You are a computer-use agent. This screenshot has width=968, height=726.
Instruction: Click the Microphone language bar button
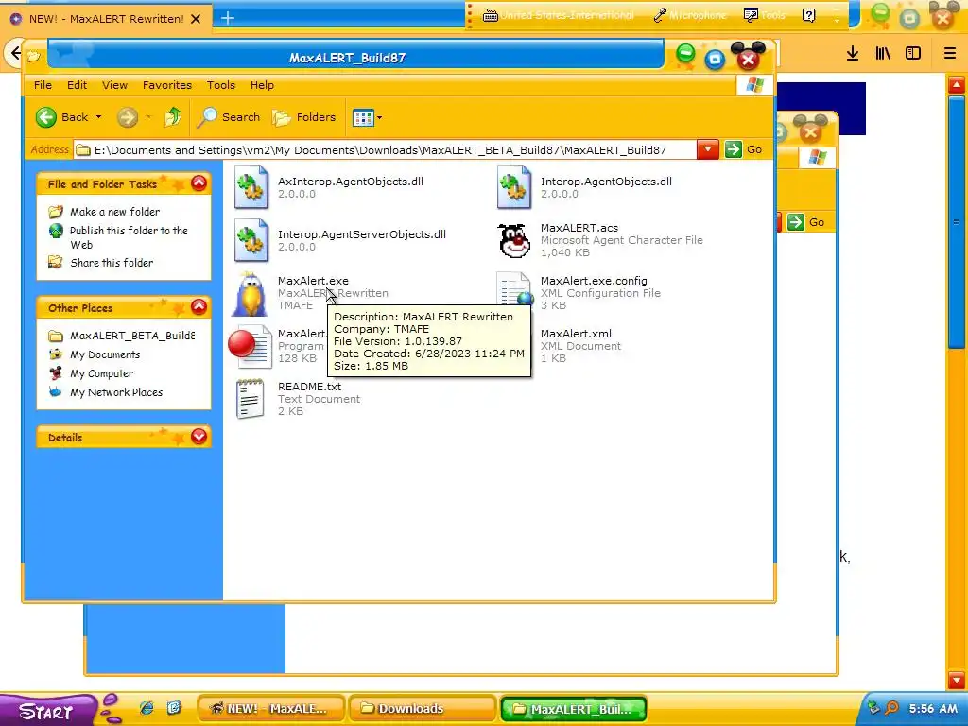click(x=690, y=15)
